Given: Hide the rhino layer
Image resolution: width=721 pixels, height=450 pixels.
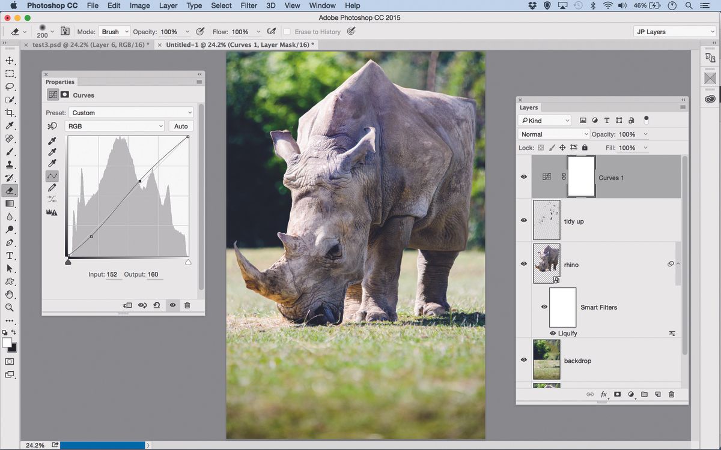Looking at the screenshot, I should point(523,263).
